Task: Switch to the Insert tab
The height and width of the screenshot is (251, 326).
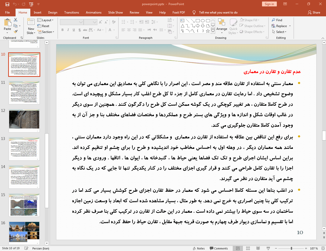Action: (37, 13)
